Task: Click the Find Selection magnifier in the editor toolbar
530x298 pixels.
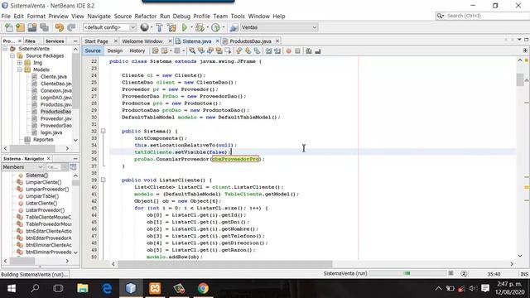Action: (x=192, y=51)
